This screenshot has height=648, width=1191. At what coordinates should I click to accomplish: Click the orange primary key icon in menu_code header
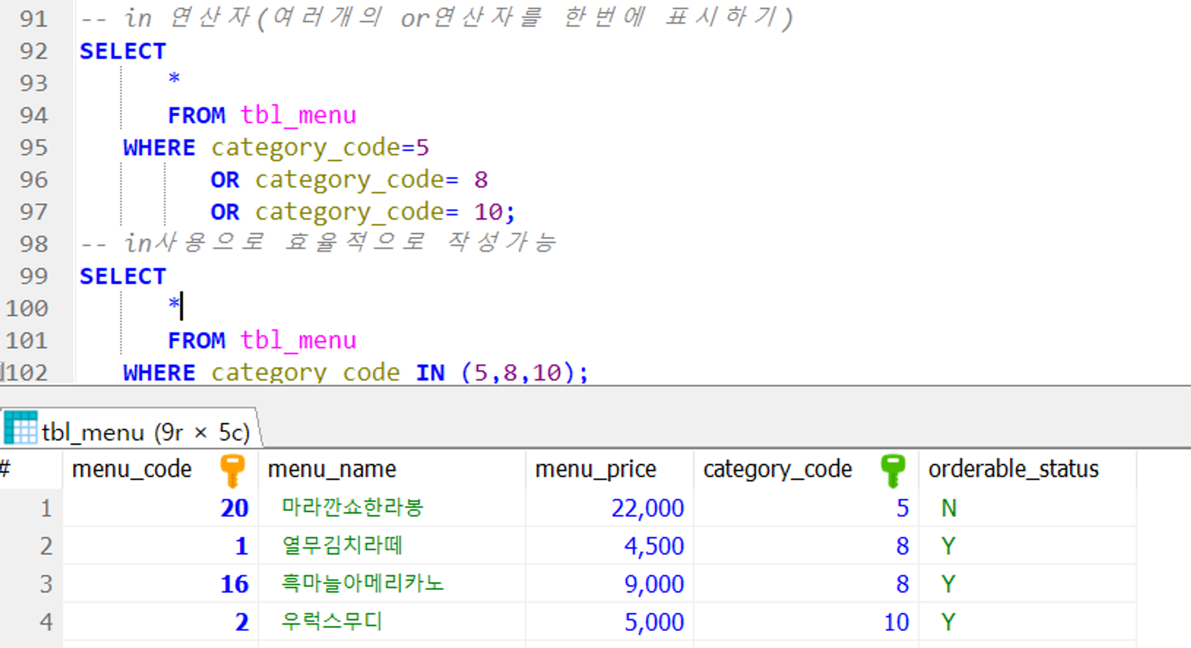233,470
